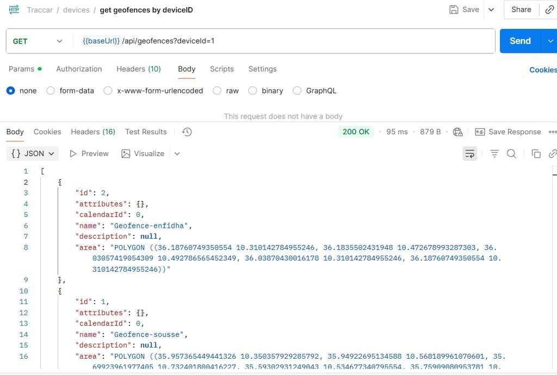This screenshot has width=557, height=375.
Task: Click Save Response button
Action: tap(508, 132)
